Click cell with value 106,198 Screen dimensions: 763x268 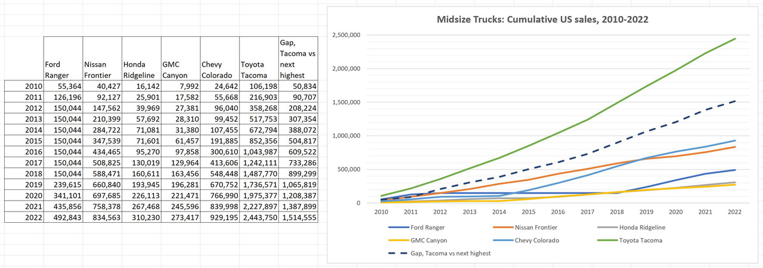(259, 86)
